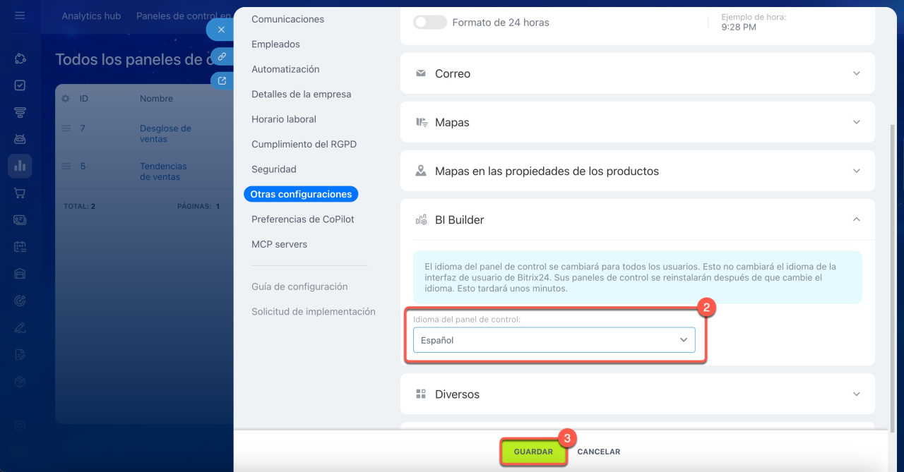Open the goals target sidebar icon
904x472 pixels.
point(20,301)
